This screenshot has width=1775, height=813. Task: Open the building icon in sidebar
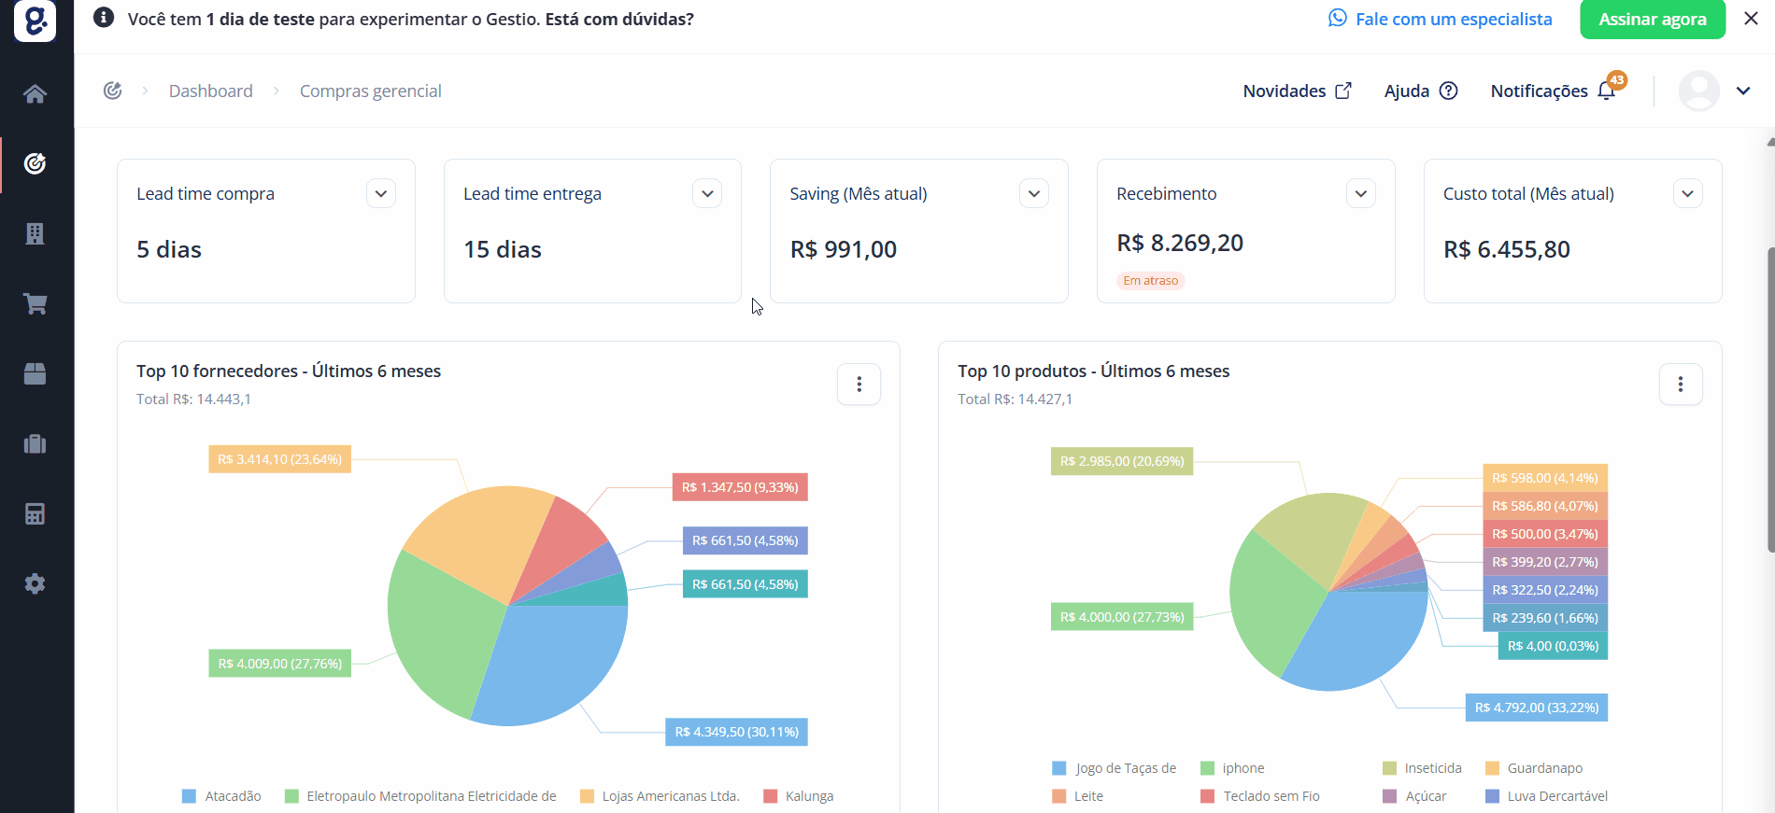coord(35,233)
